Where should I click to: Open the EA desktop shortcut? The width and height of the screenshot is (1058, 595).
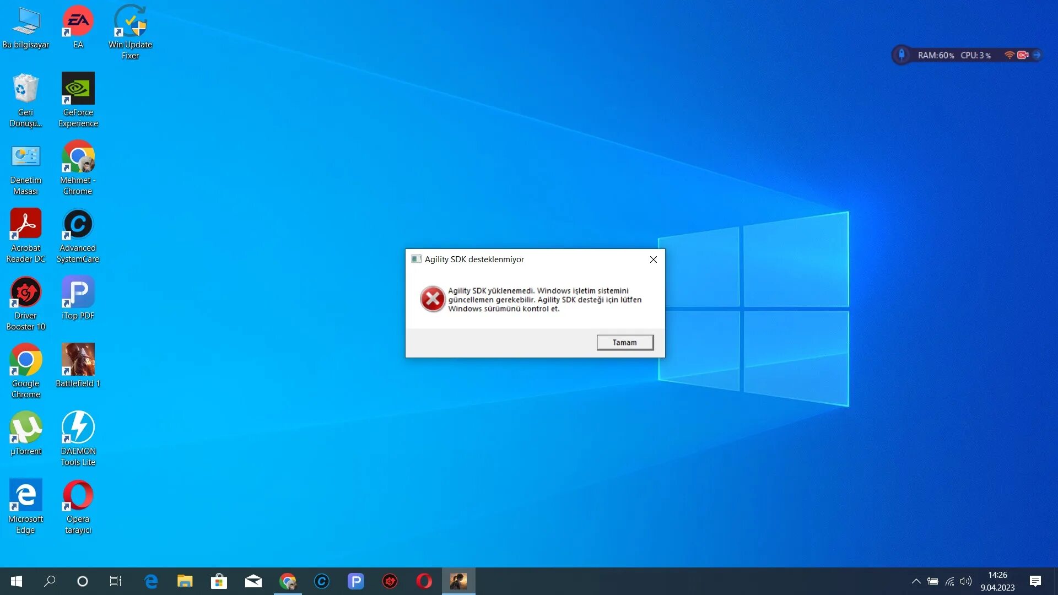click(x=78, y=23)
